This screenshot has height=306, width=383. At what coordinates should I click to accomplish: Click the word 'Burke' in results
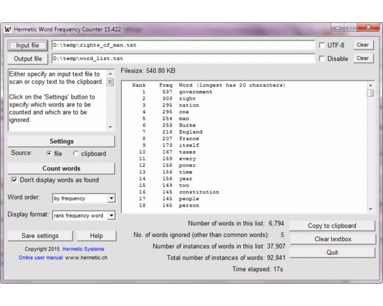pos(187,125)
